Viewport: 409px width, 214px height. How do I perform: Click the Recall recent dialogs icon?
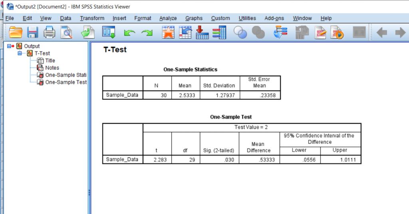point(109,32)
